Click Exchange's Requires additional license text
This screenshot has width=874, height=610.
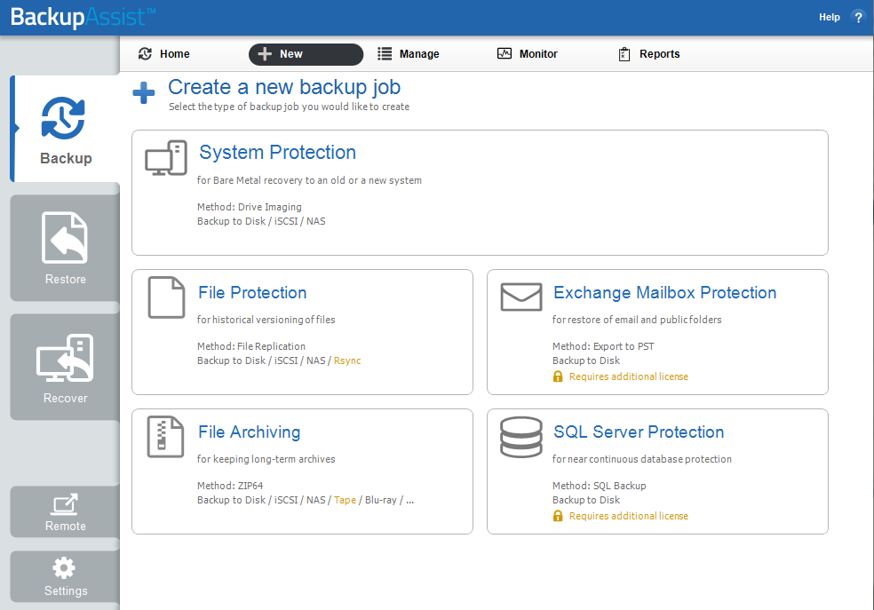click(x=629, y=376)
